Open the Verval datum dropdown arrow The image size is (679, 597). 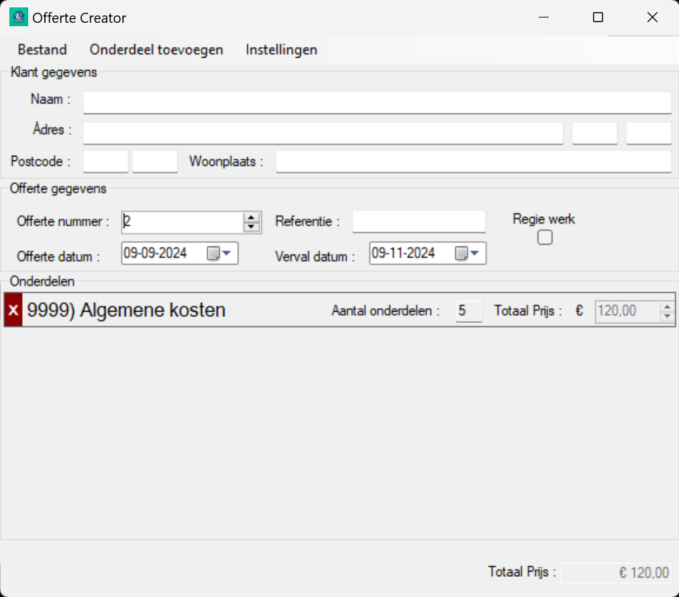tap(475, 253)
